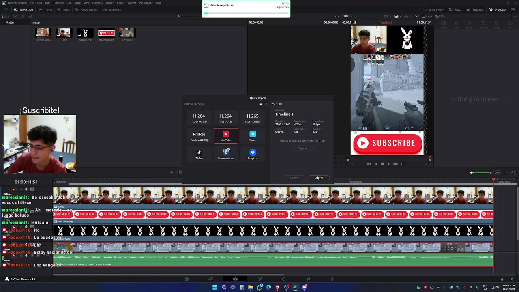Adjust the media pool thumbnail size slider

pos(178,16)
